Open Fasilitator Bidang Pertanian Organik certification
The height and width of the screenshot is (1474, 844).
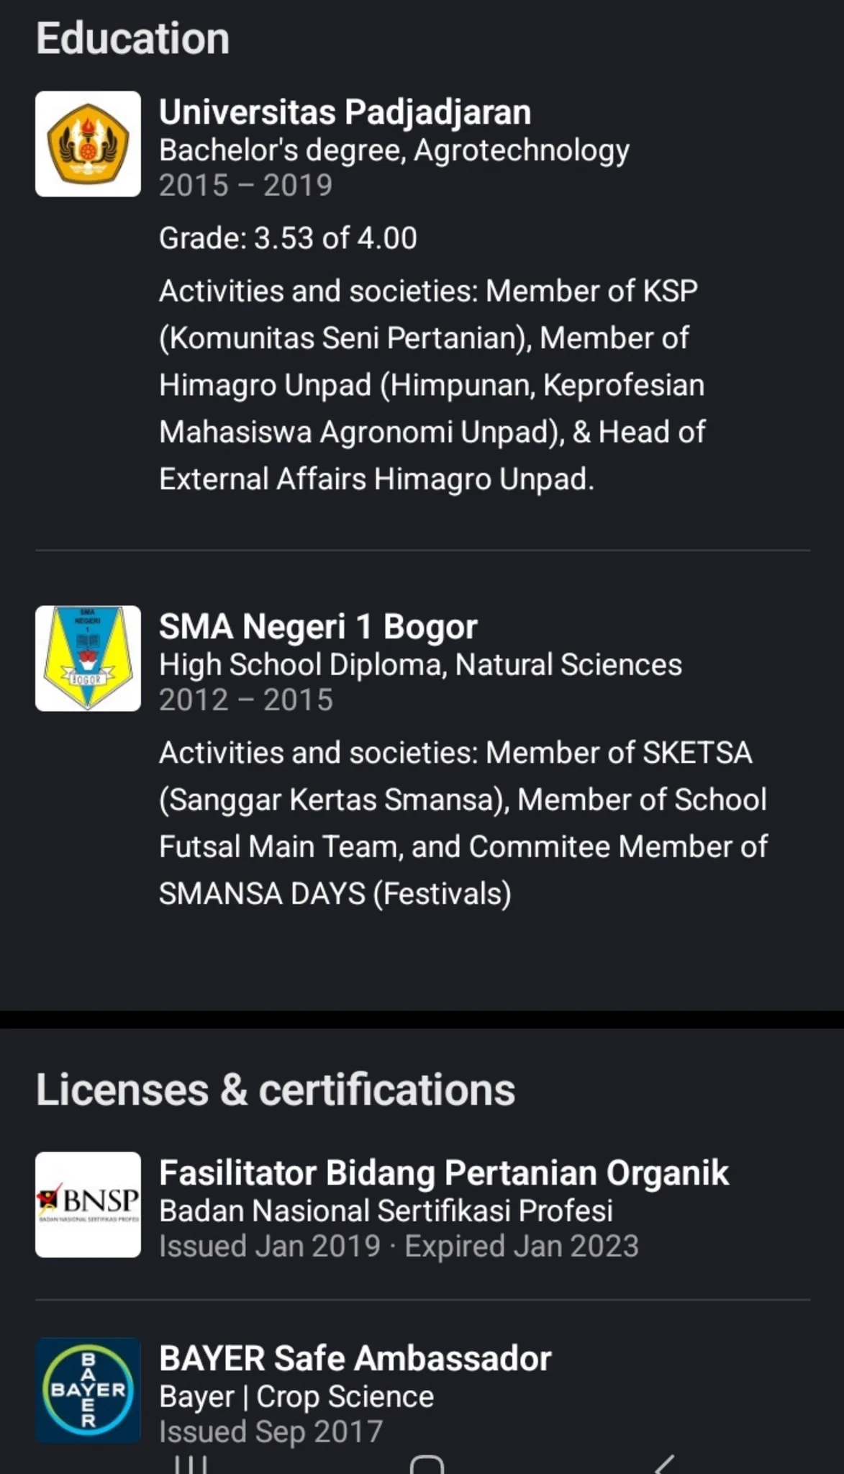pos(444,1172)
